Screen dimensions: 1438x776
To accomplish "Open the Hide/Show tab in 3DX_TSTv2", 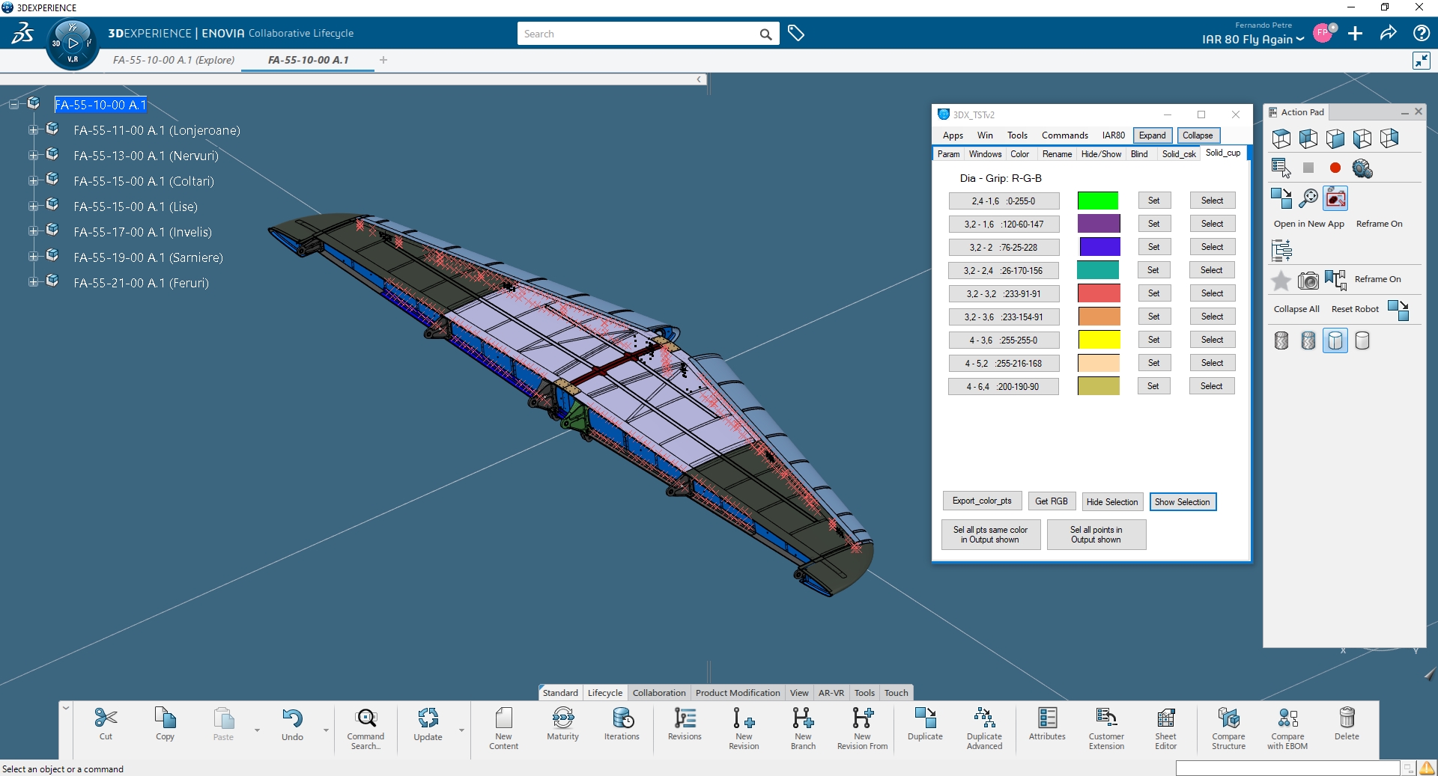I will [x=1100, y=154].
